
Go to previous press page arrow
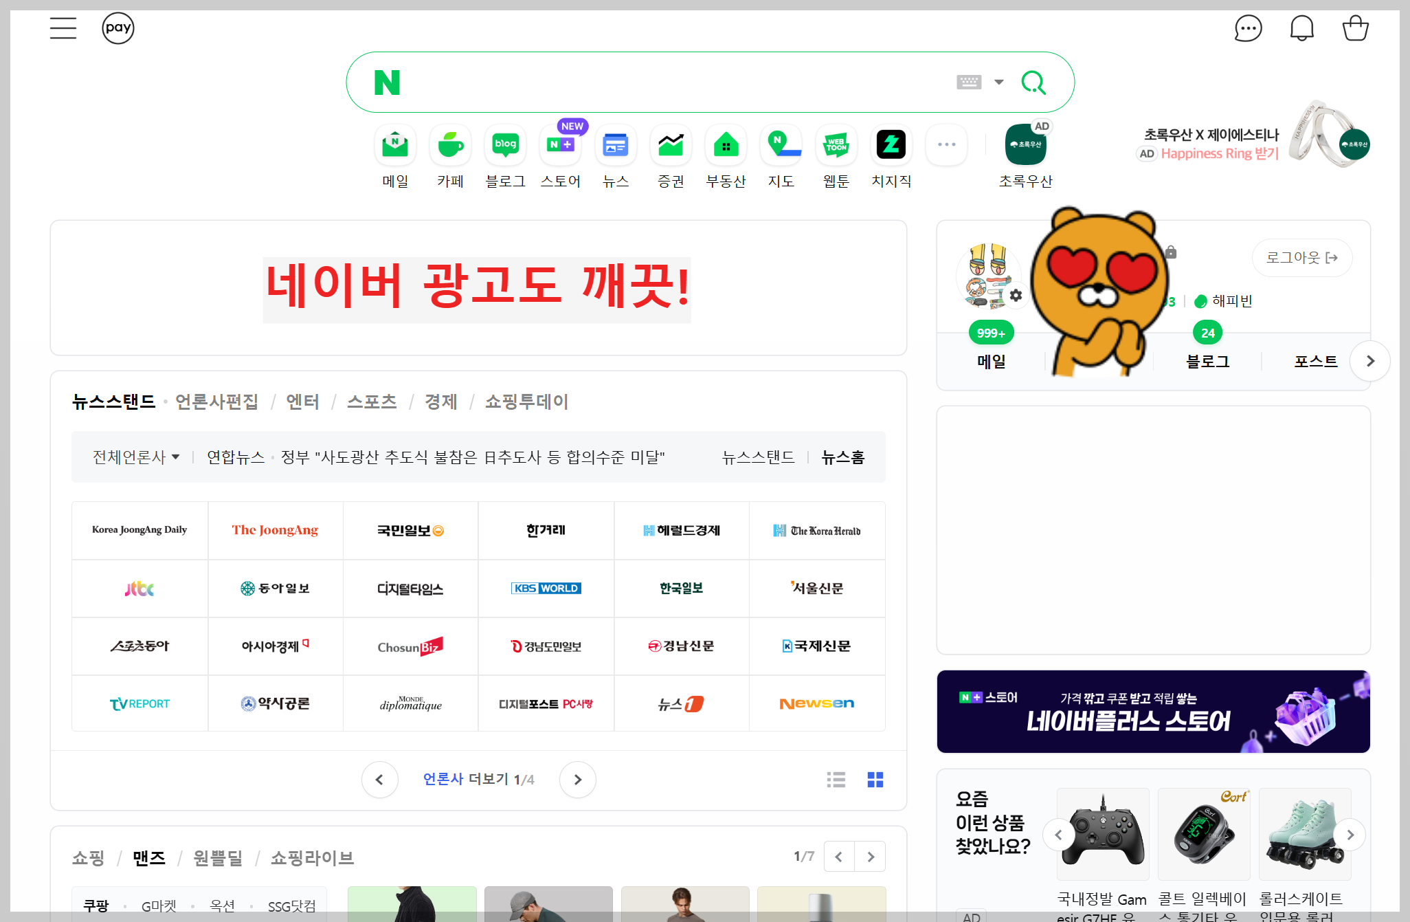pos(379,780)
